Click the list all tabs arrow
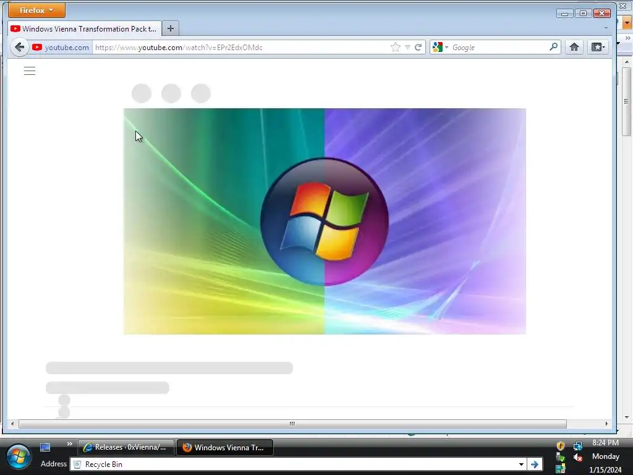The image size is (633, 475). (606, 28)
